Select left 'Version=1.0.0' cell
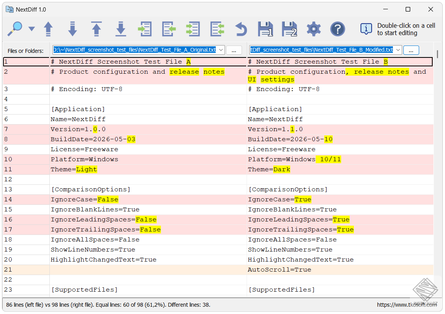Image resolution: width=445 pixels, height=314 pixels. (148, 129)
